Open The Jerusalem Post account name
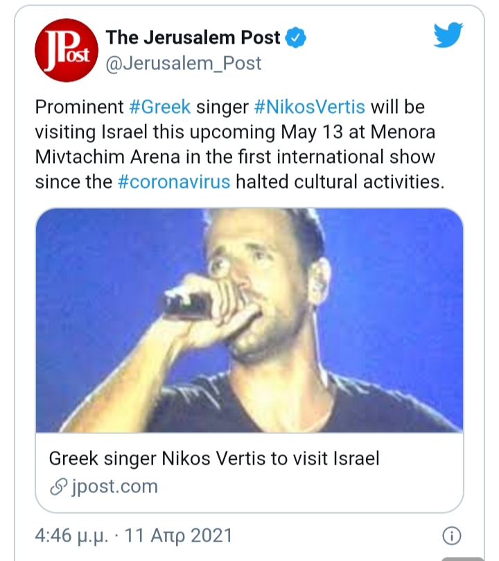This screenshot has height=561, width=499. (x=193, y=38)
